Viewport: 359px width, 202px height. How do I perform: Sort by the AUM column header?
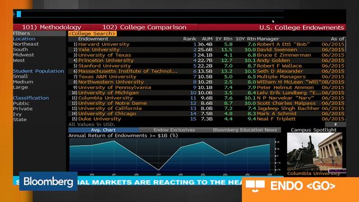207,39
